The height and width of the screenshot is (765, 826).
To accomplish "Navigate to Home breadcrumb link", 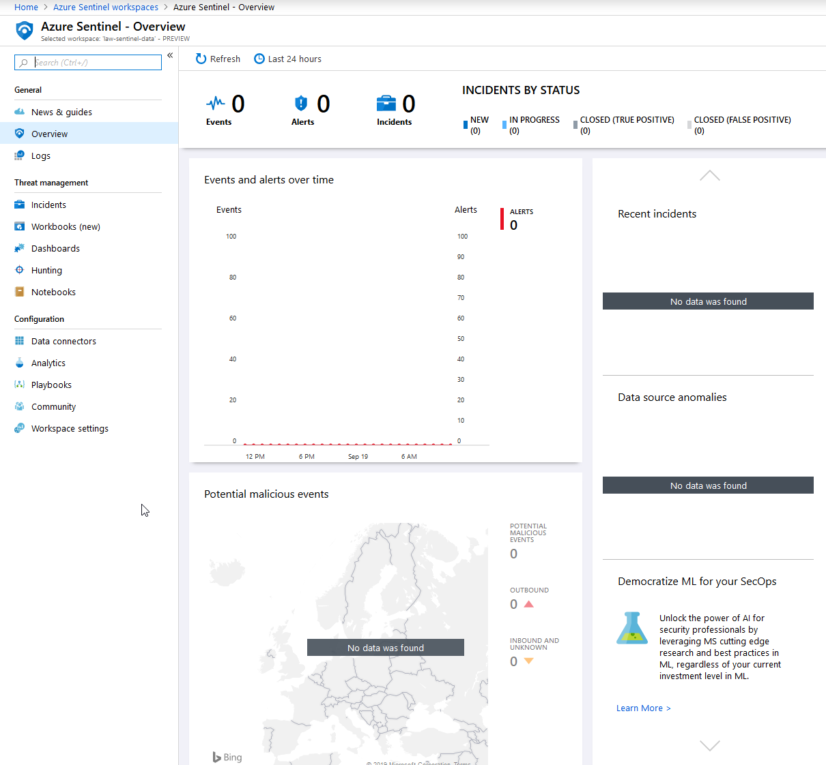I will coord(26,7).
